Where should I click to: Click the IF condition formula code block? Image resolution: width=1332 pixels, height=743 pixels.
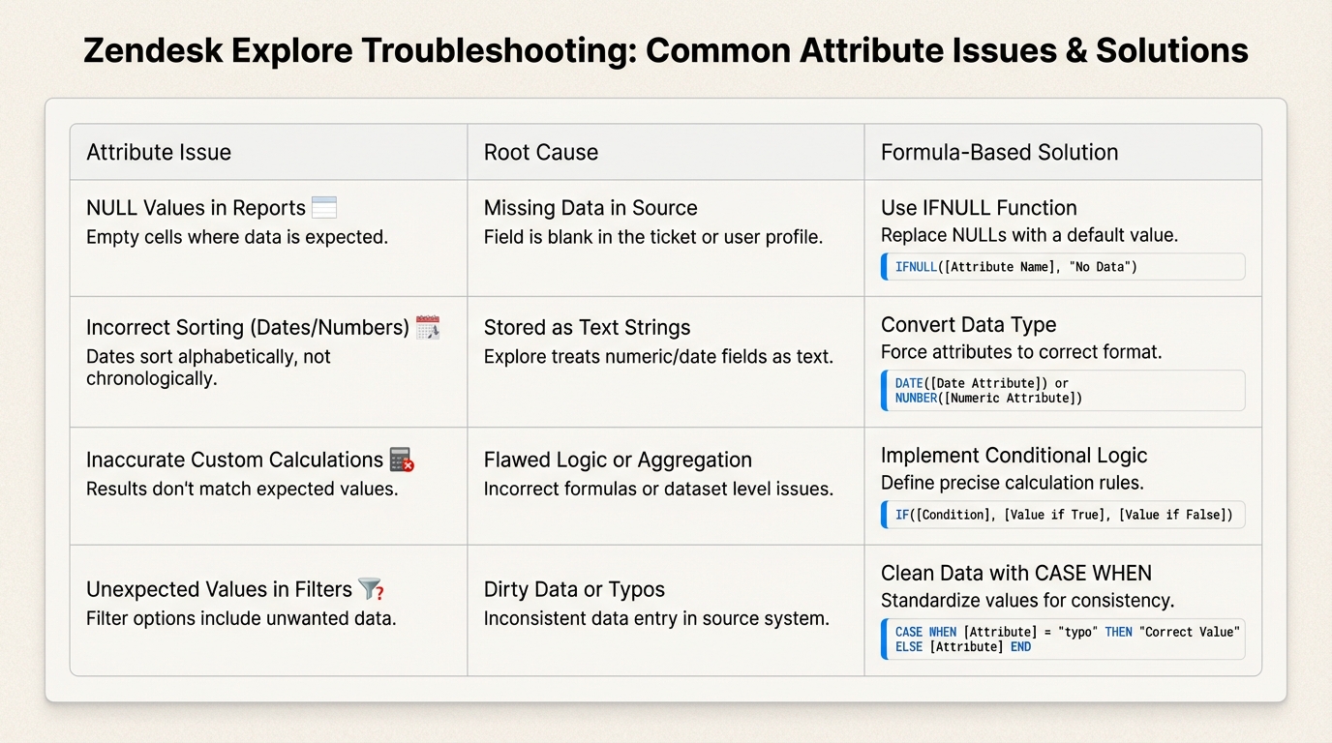click(1063, 515)
